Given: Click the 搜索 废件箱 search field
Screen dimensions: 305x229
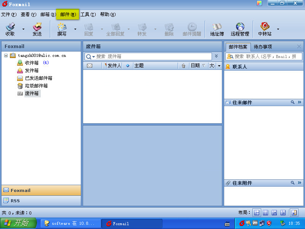Looking at the screenshot, I should 152,56.
